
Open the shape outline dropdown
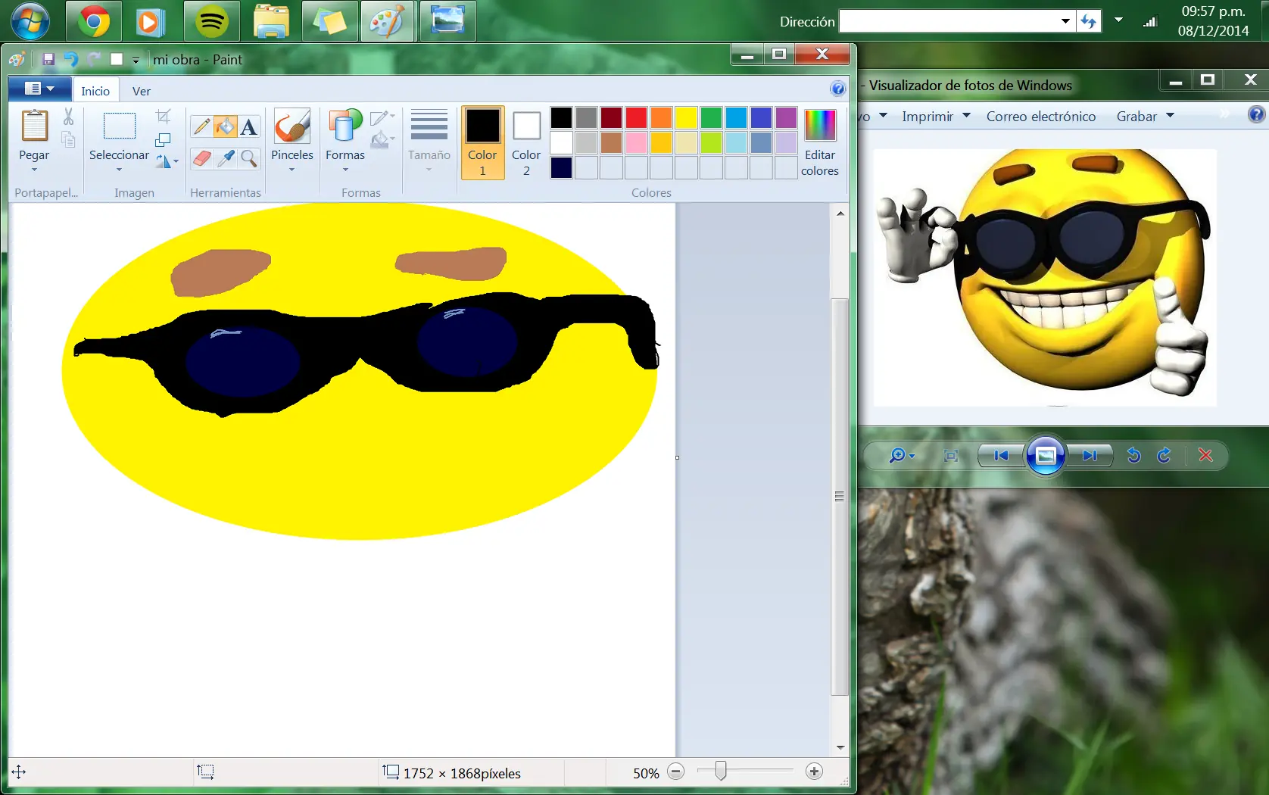(382, 117)
